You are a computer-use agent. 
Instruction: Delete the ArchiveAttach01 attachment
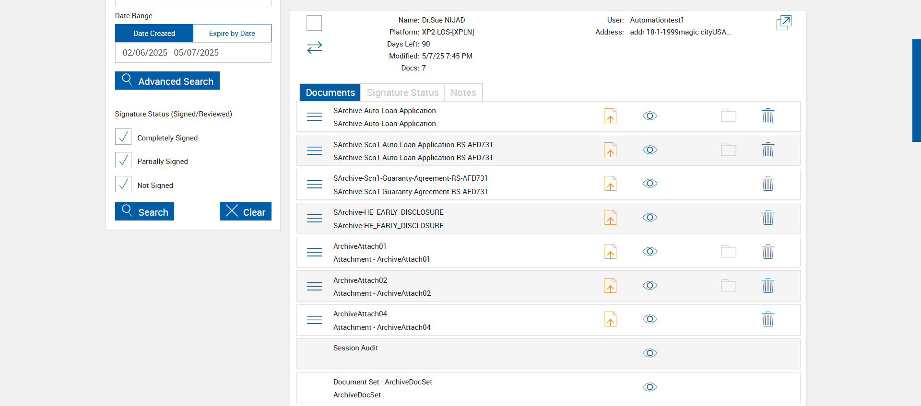(x=768, y=252)
